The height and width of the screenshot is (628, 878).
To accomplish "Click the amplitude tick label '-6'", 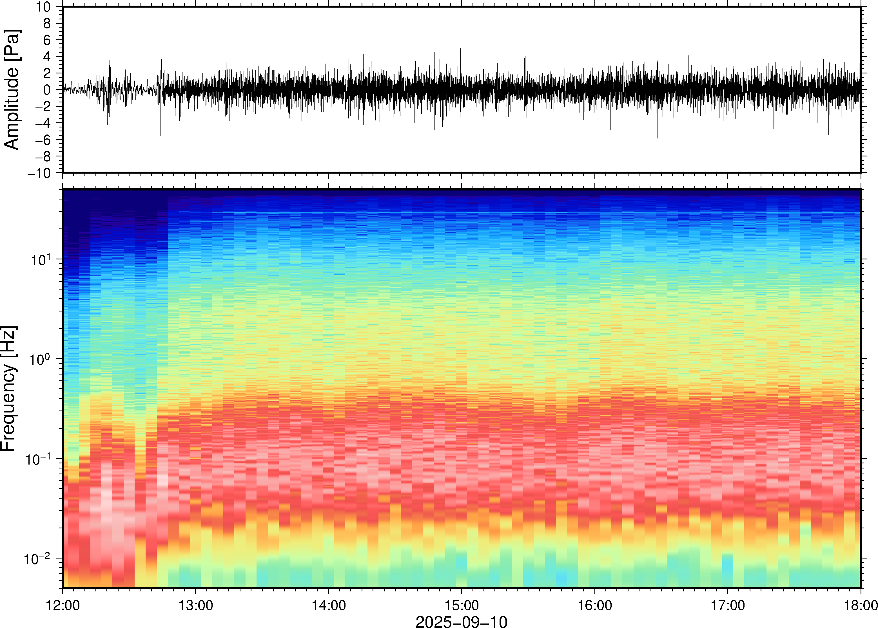I will click(x=43, y=140).
